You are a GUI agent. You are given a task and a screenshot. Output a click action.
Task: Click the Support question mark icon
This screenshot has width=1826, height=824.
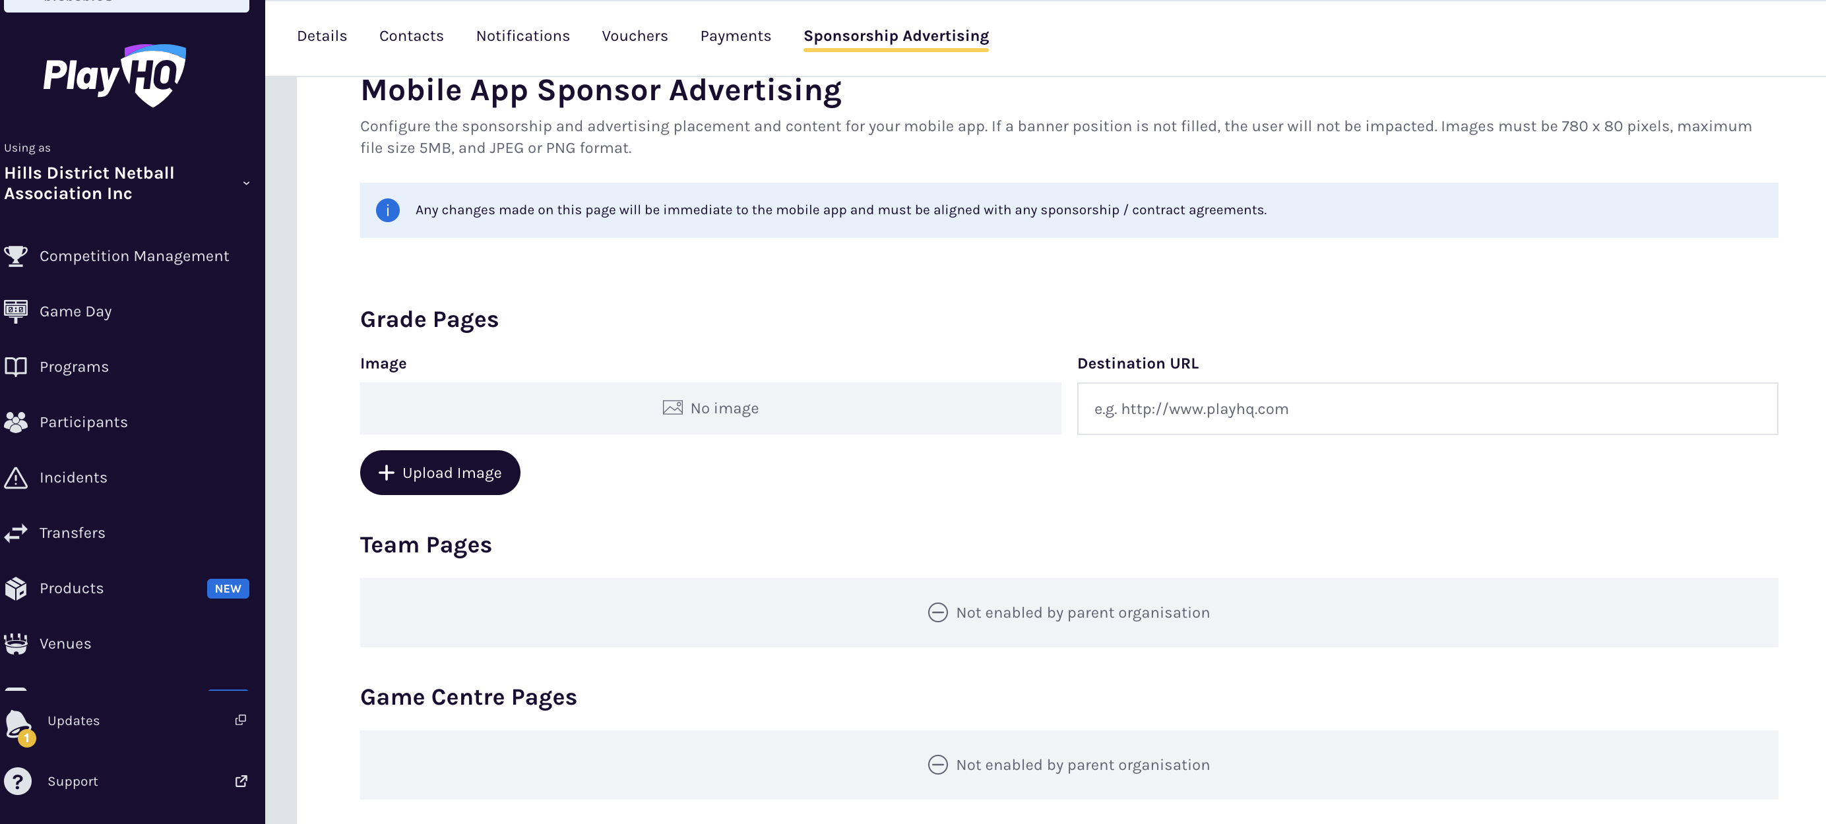[x=18, y=782]
